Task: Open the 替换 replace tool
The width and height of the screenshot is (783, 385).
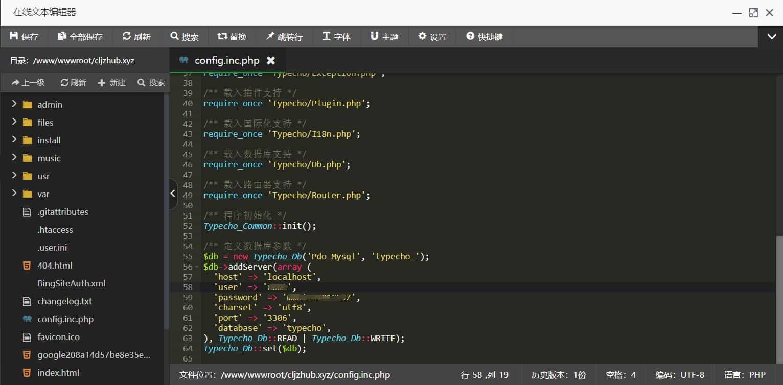Action: click(x=232, y=37)
